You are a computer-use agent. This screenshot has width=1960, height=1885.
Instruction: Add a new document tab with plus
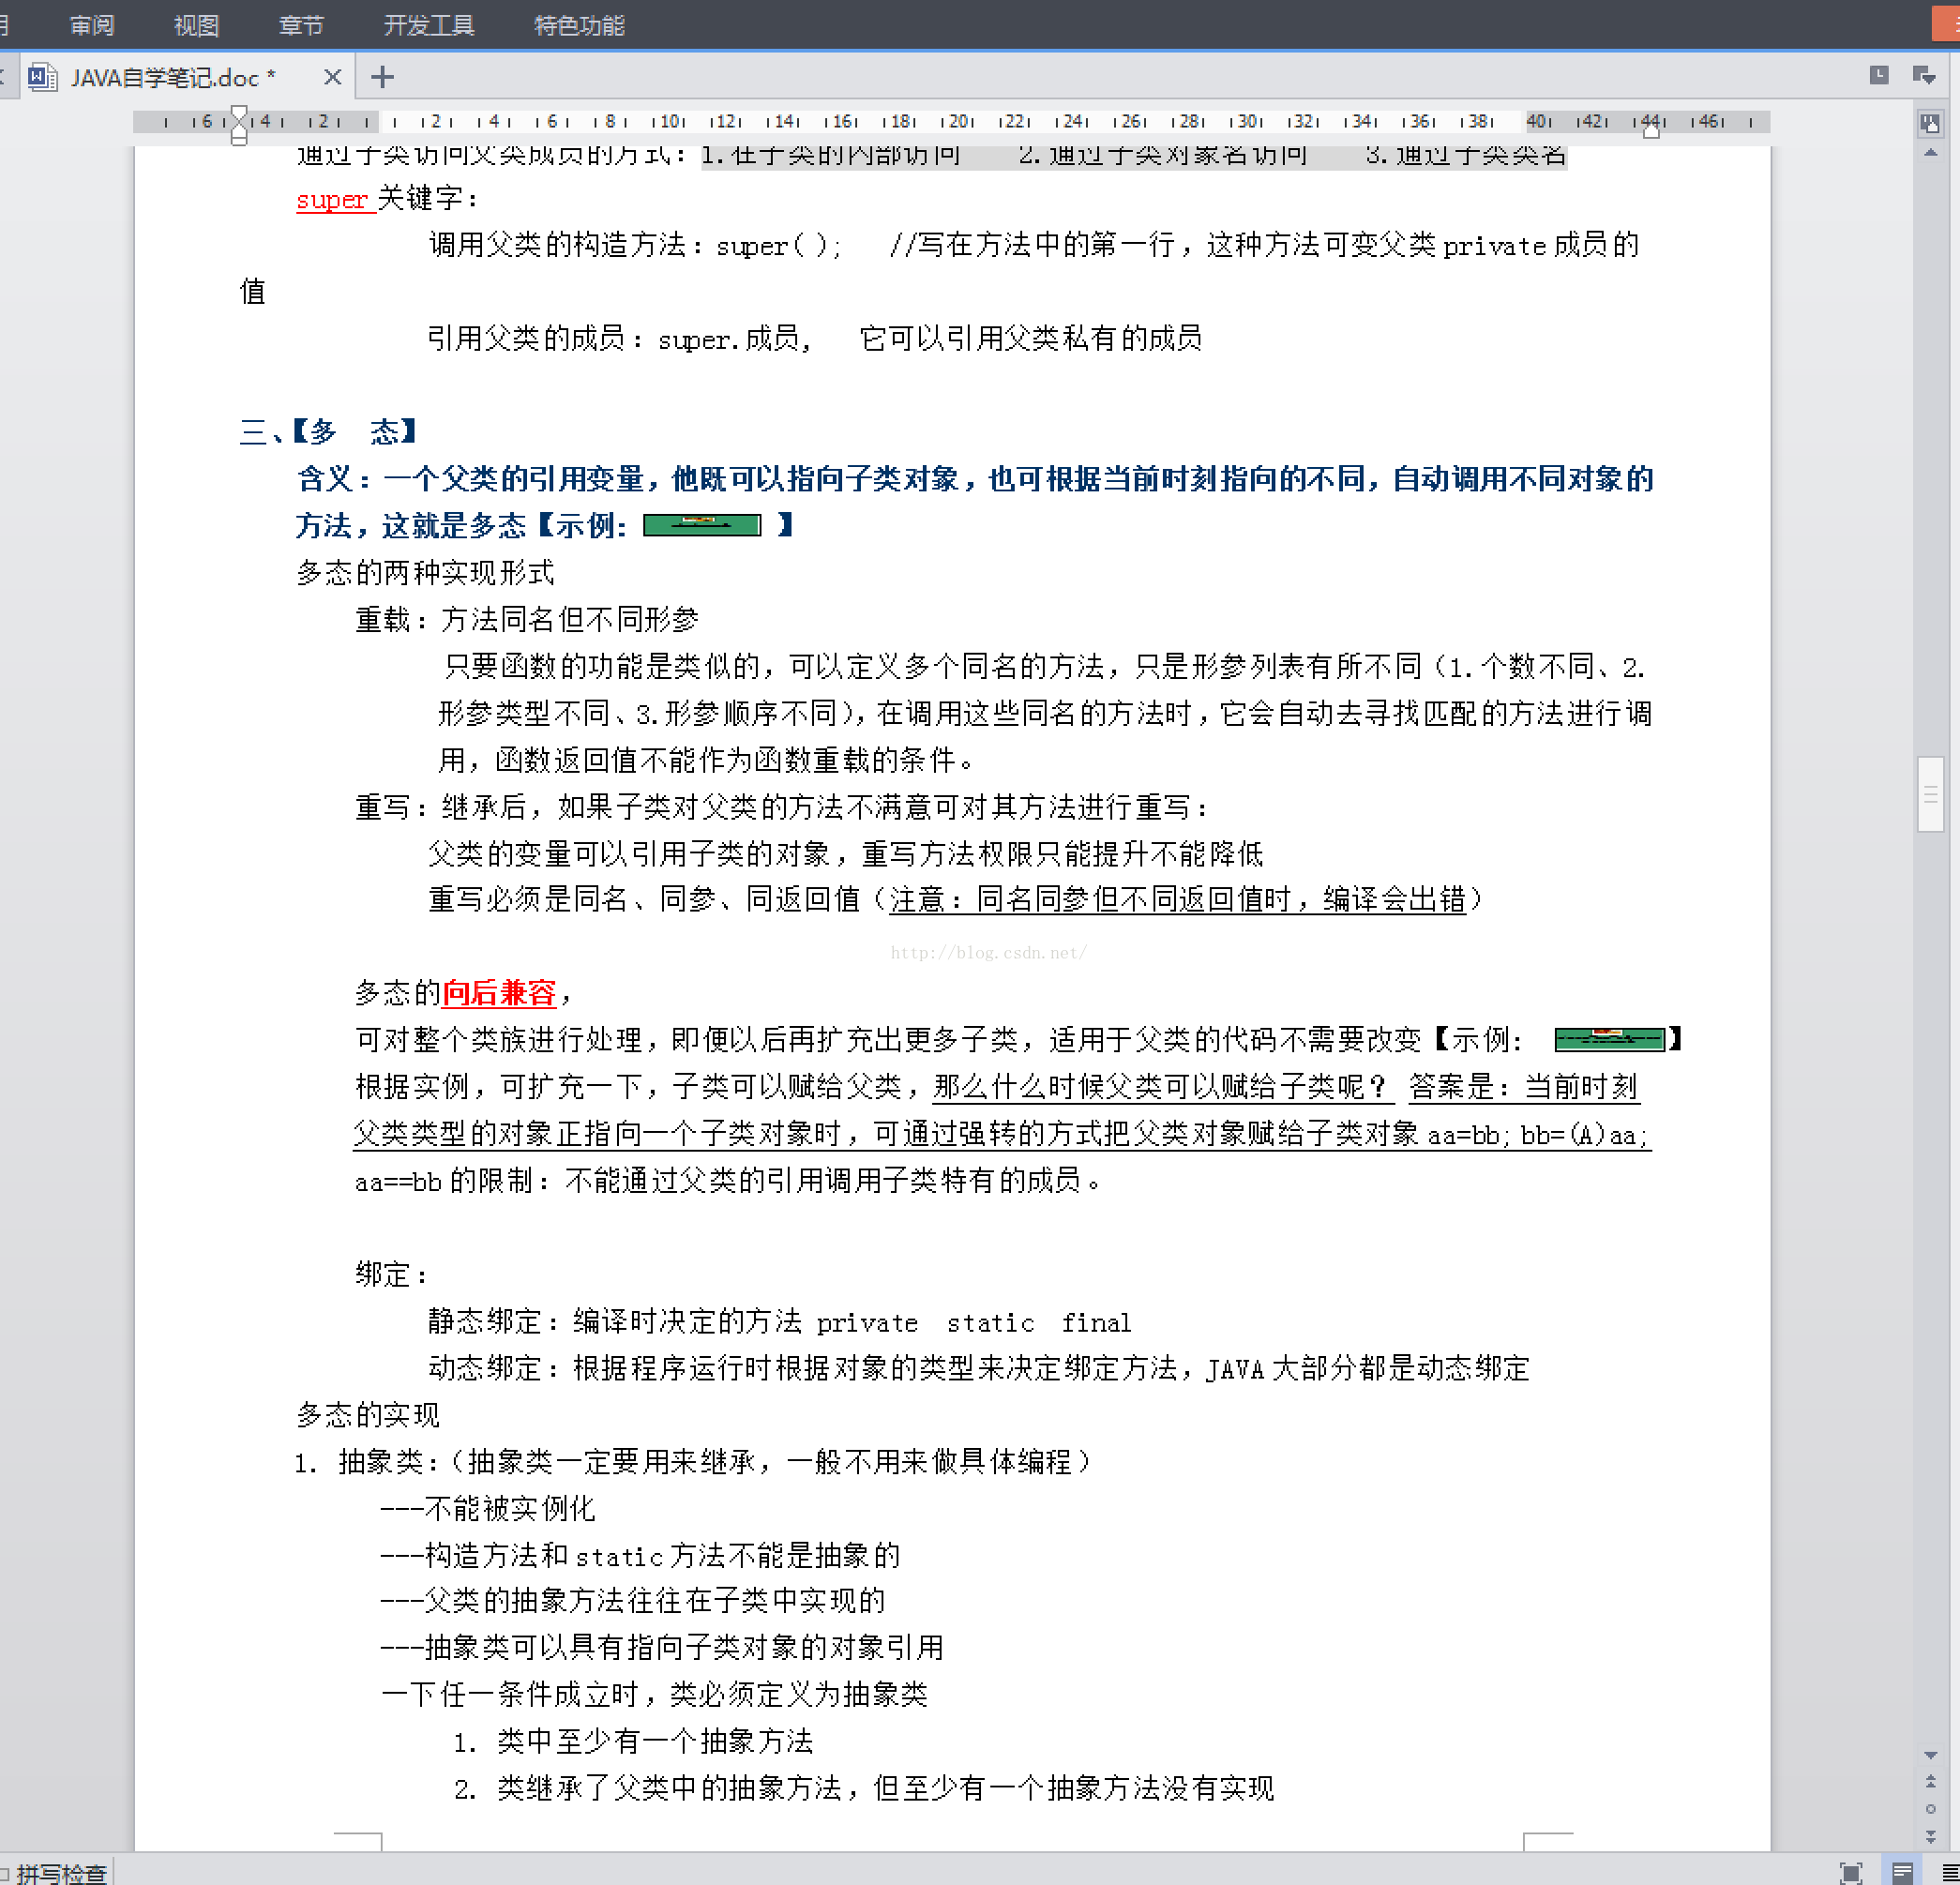[382, 77]
